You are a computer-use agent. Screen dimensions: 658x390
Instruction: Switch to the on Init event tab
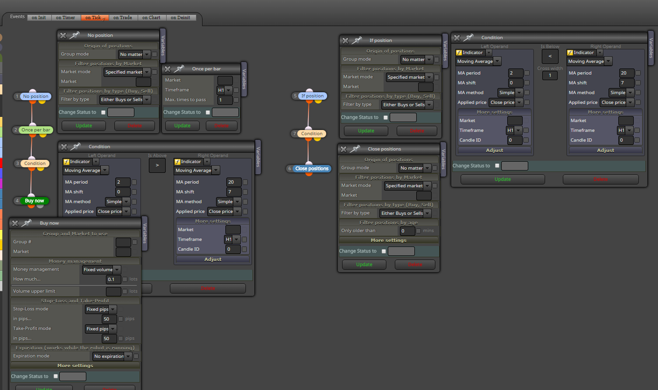pyautogui.click(x=39, y=18)
